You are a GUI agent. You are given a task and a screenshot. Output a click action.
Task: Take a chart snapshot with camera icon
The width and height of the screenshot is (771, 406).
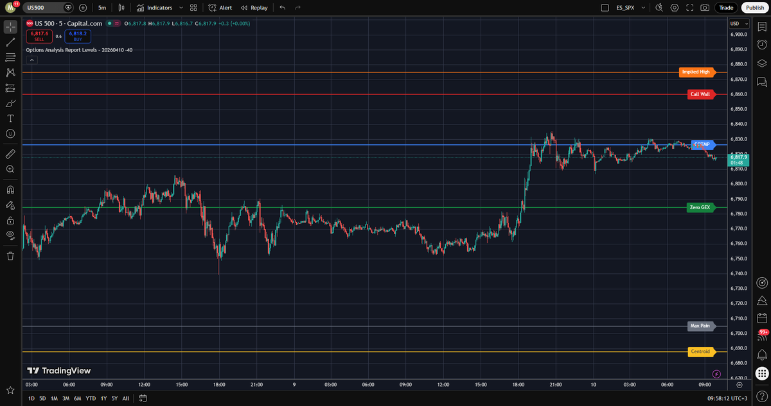click(705, 8)
